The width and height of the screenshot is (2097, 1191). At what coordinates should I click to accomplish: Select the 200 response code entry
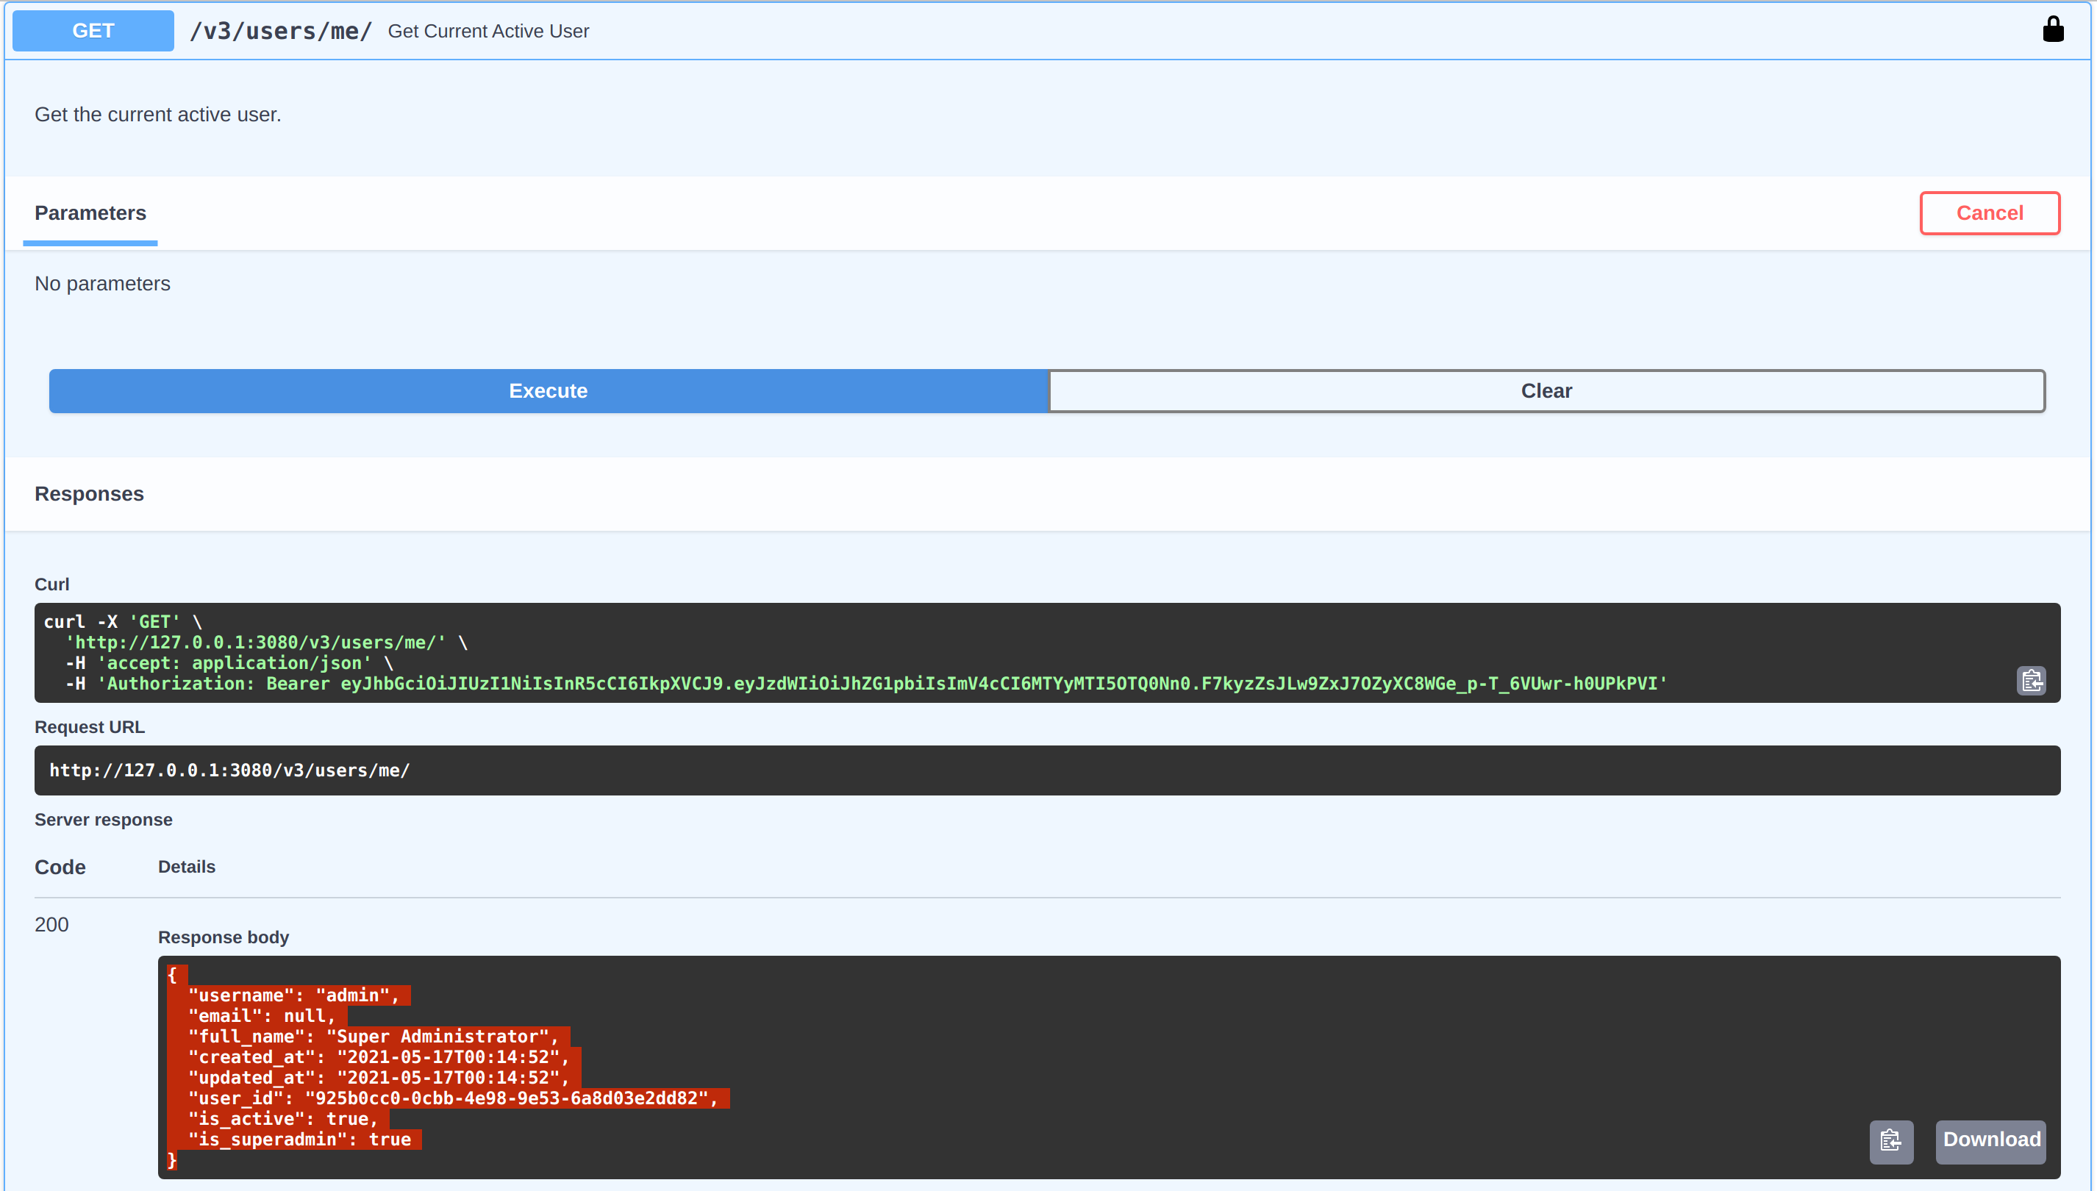pos(51,924)
